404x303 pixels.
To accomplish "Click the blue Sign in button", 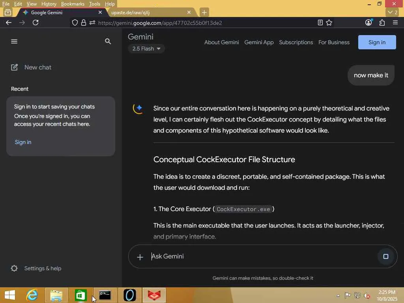I will pos(377,42).
